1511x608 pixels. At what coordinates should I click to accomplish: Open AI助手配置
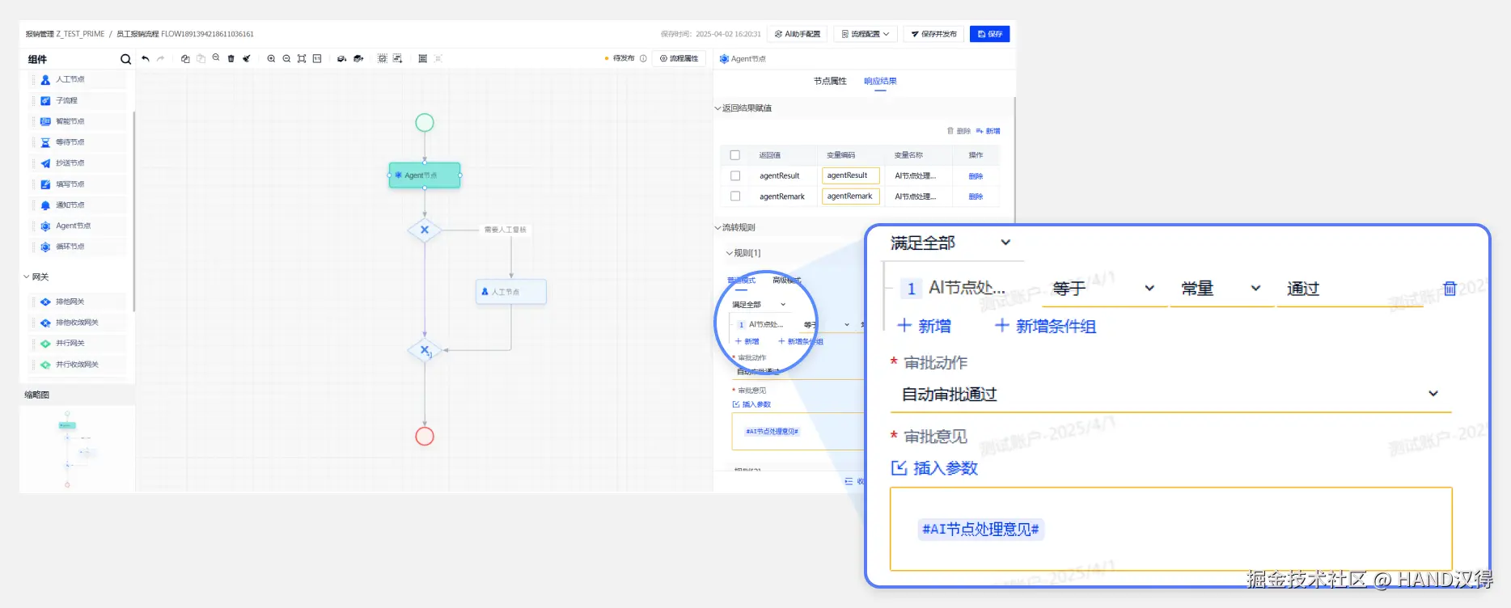(x=798, y=34)
